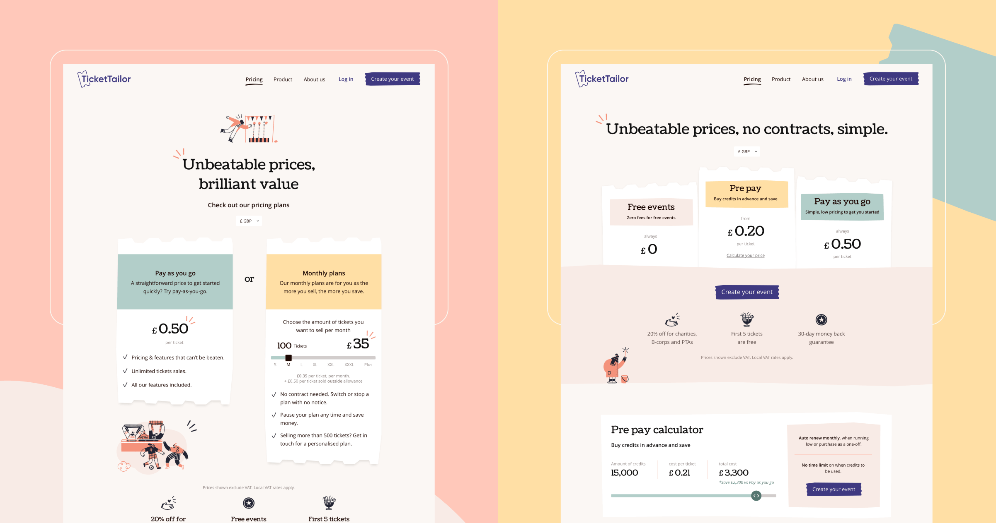
Task: Click the 'Pricing' menu item in left nav
Action: (254, 78)
